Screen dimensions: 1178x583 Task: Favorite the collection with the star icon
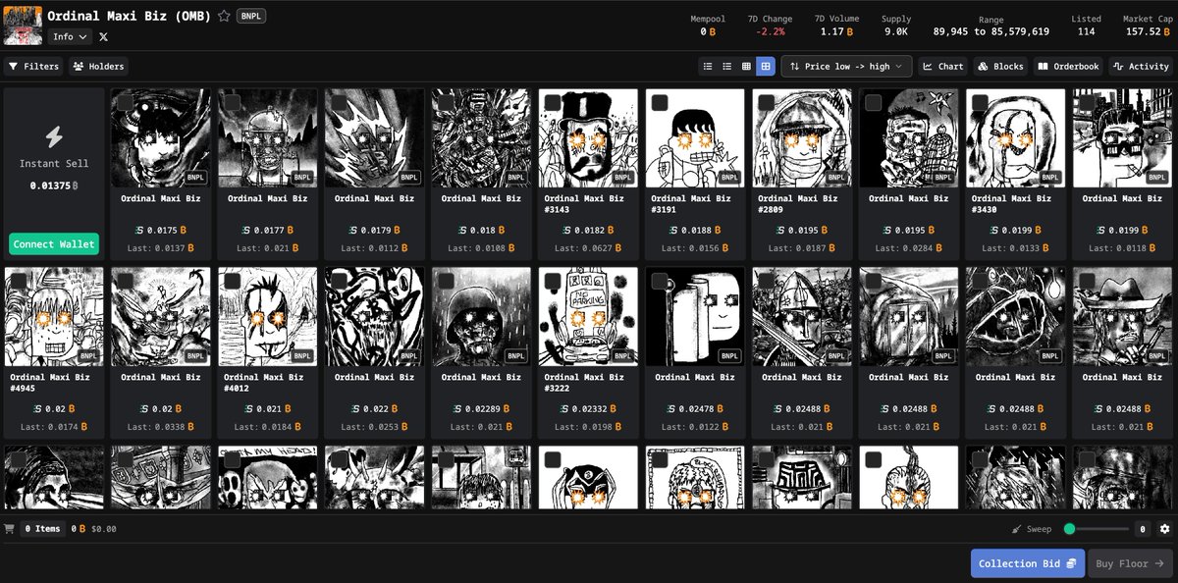pyautogui.click(x=224, y=16)
